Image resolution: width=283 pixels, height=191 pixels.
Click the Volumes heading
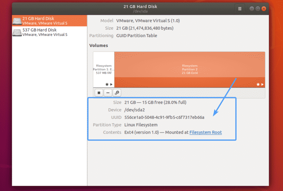pyautogui.click(x=98, y=45)
